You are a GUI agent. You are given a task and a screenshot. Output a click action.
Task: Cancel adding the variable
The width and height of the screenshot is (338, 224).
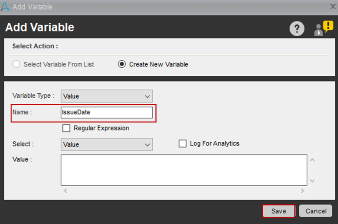tap(316, 211)
